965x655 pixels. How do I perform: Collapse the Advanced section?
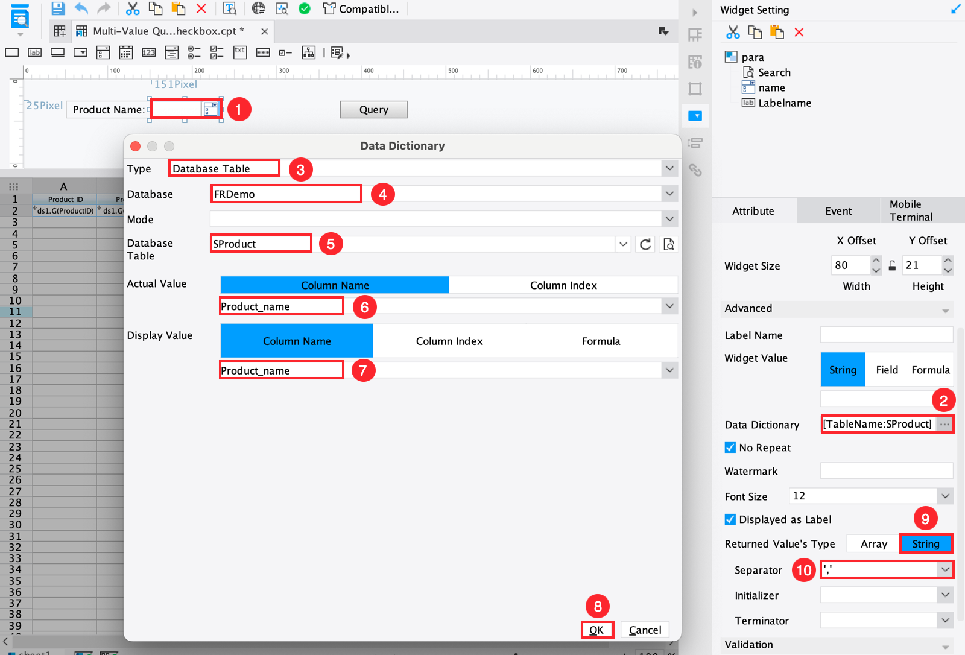(x=945, y=309)
